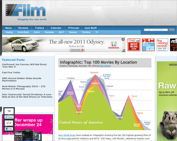
Task: Open the Reviews menu item
Action: 23,28
